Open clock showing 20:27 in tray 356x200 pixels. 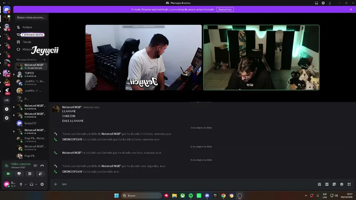point(347,195)
